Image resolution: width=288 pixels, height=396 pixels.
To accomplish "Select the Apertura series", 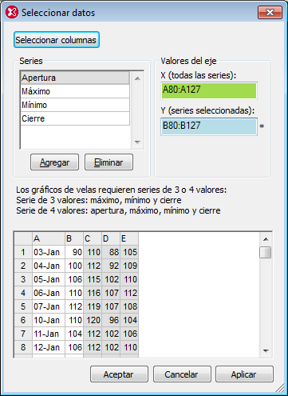I will pos(75,78).
